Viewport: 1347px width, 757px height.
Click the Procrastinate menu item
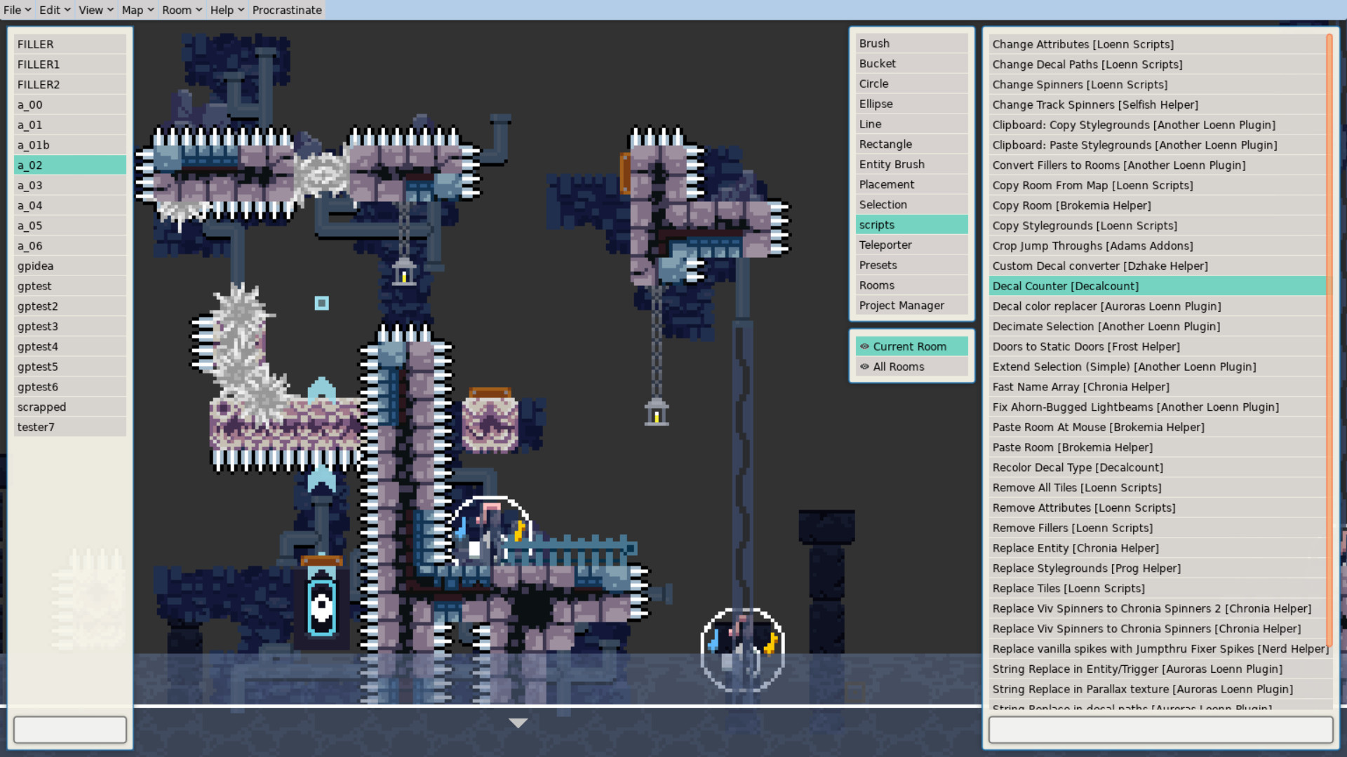tap(287, 10)
